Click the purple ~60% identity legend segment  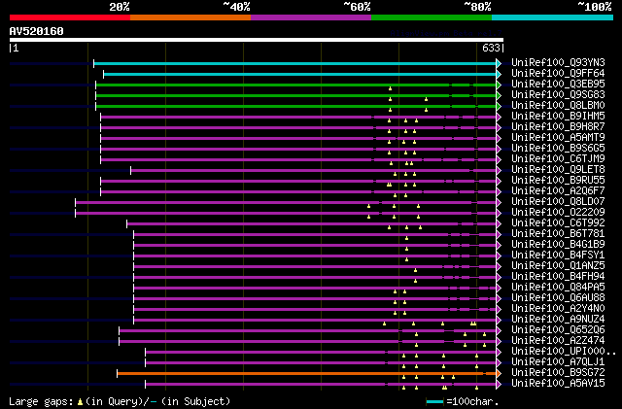(311, 17)
